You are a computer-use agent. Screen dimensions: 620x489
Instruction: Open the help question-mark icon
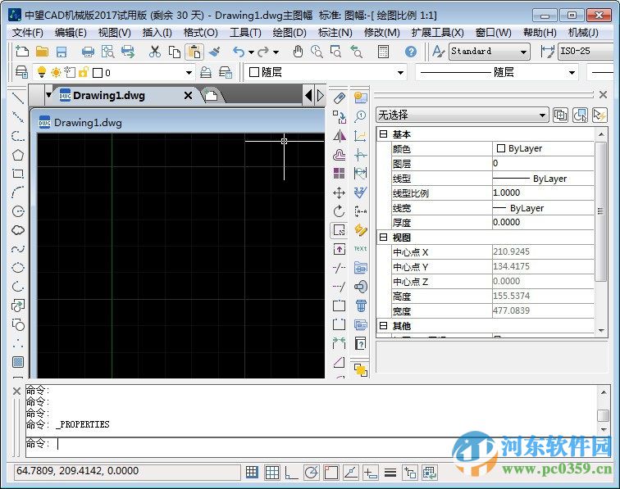tap(411, 52)
